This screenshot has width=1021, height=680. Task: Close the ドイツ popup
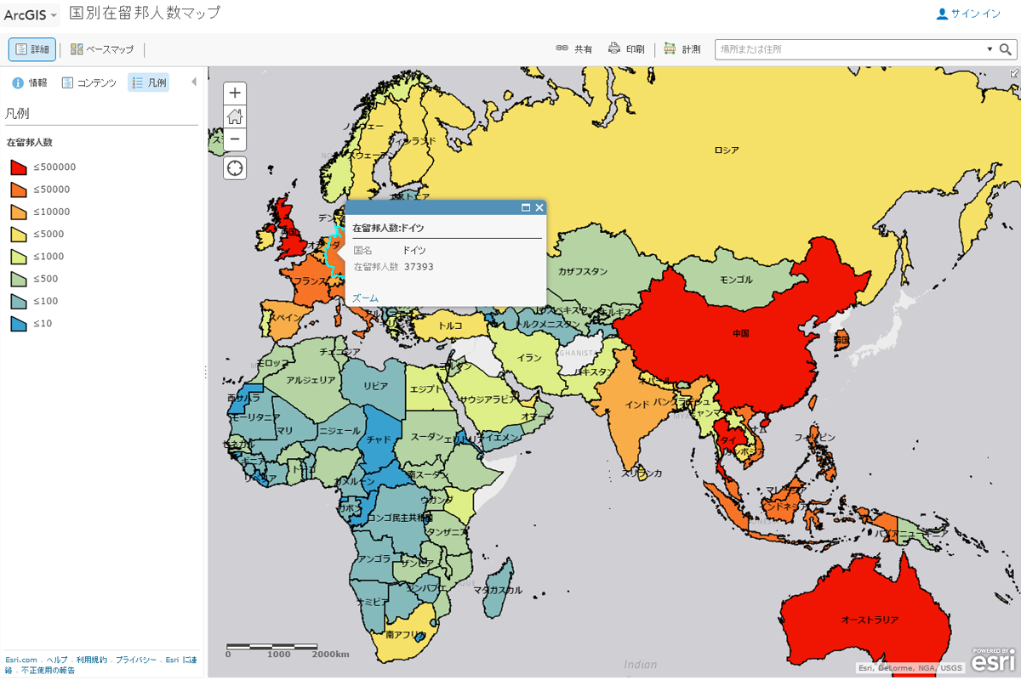[539, 207]
